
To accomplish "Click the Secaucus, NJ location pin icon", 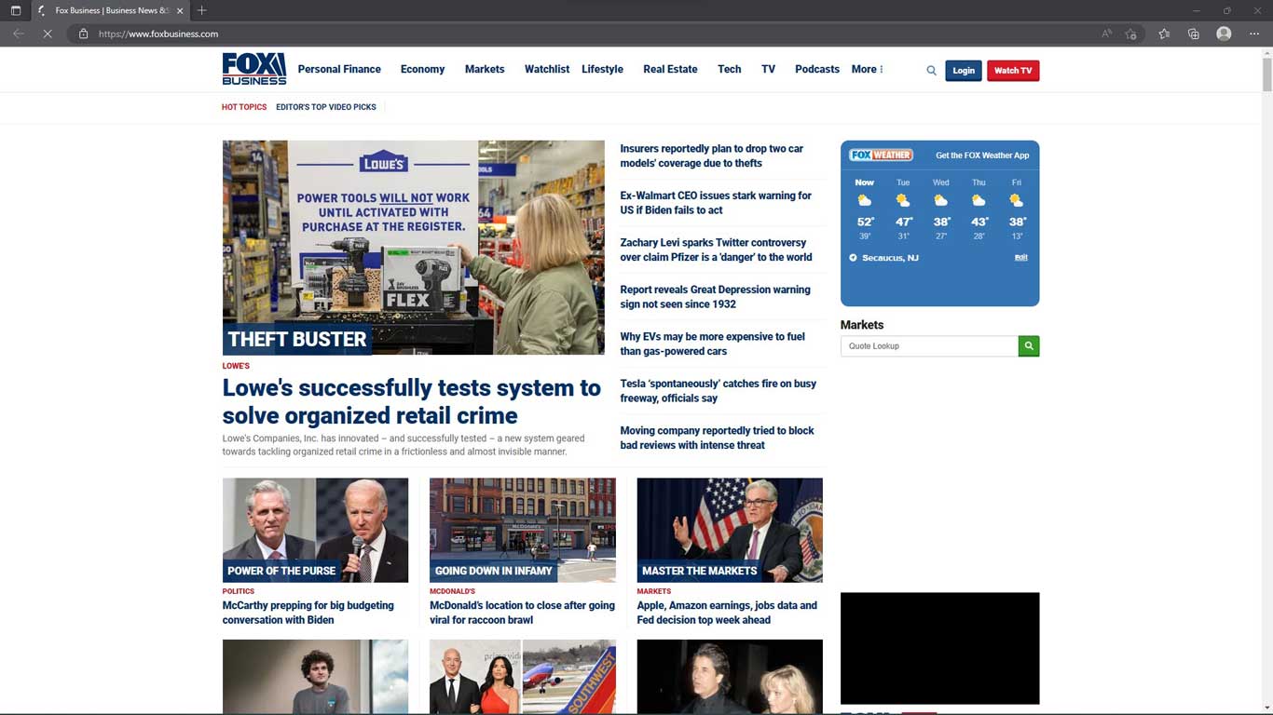I will (853, 258).
